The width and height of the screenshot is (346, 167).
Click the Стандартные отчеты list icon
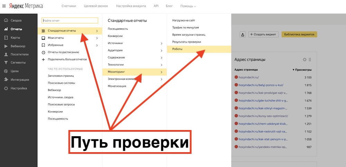(43, 31)
